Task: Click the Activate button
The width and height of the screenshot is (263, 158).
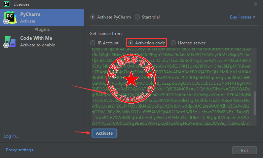Action: (x=104, y=133)
